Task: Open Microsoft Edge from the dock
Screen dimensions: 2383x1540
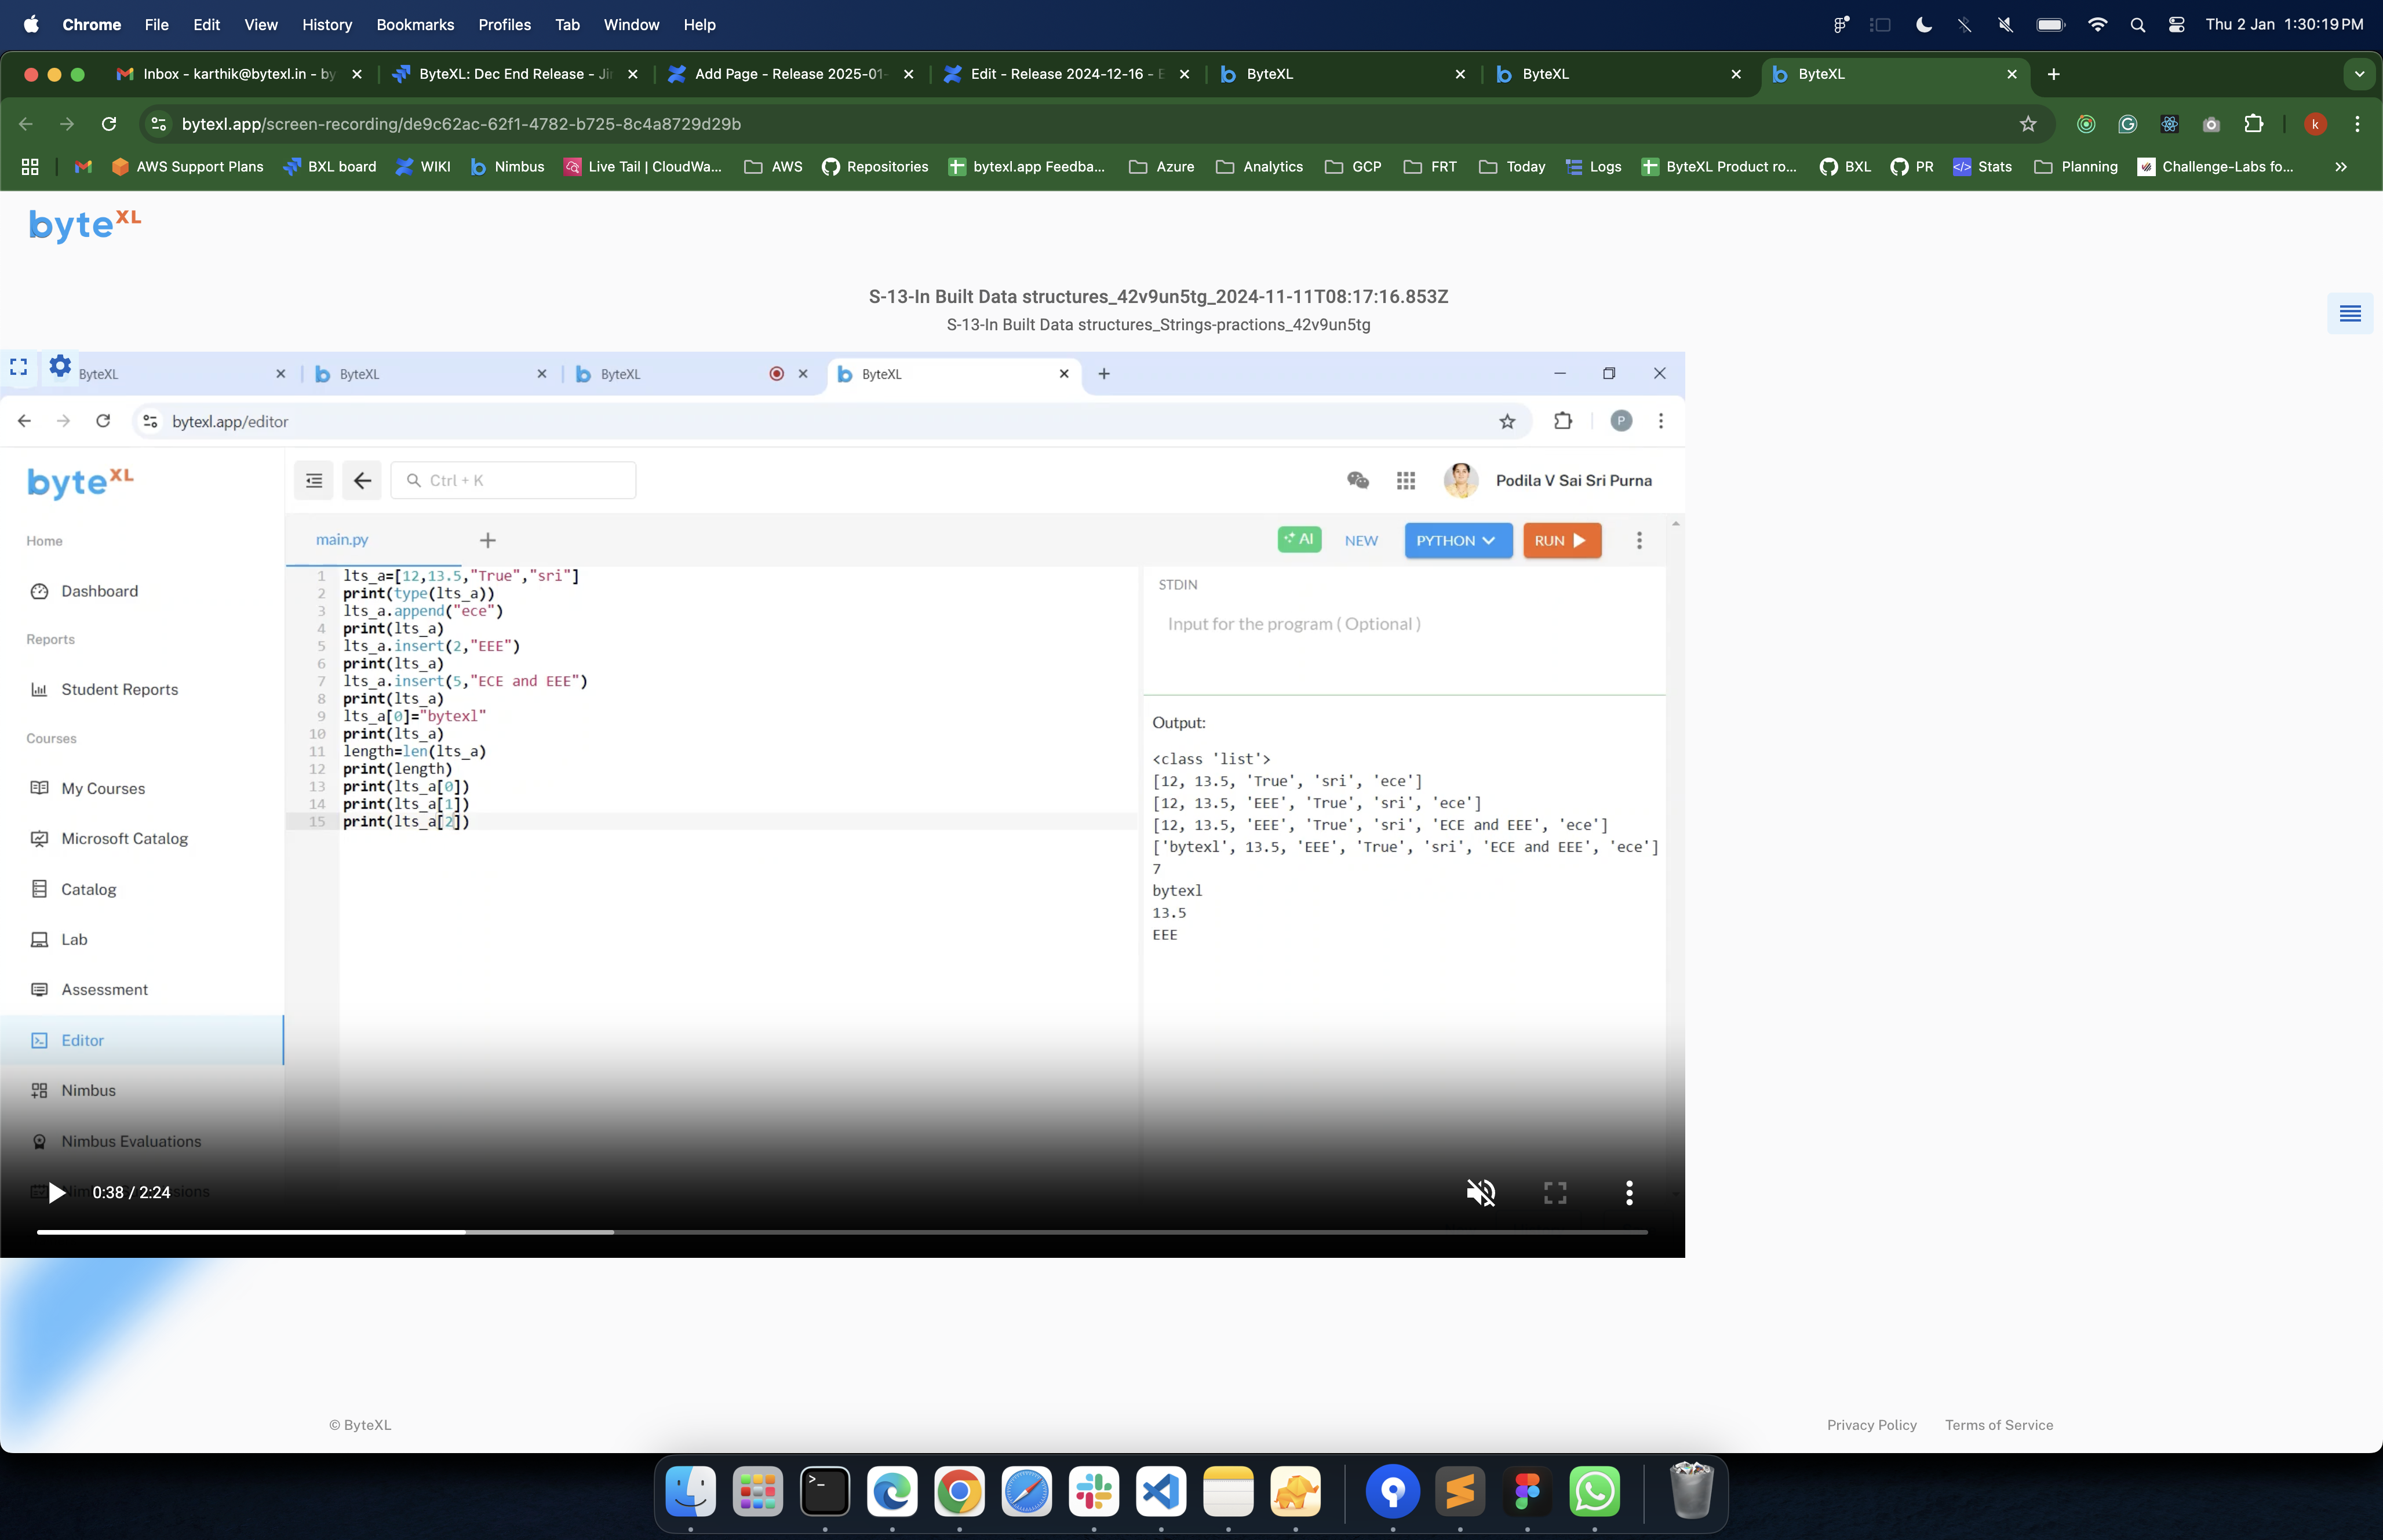Action: coord(892,1492)
